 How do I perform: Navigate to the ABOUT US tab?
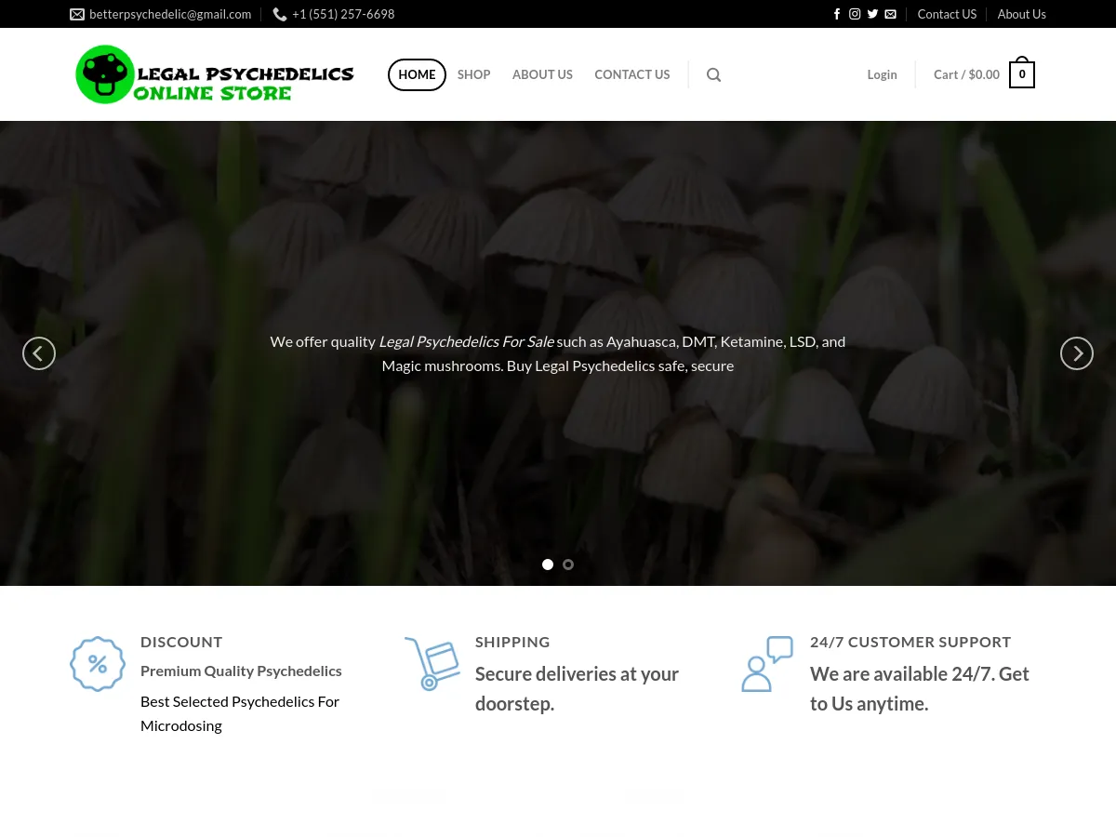pyautogui.click(x=542, y=74)
